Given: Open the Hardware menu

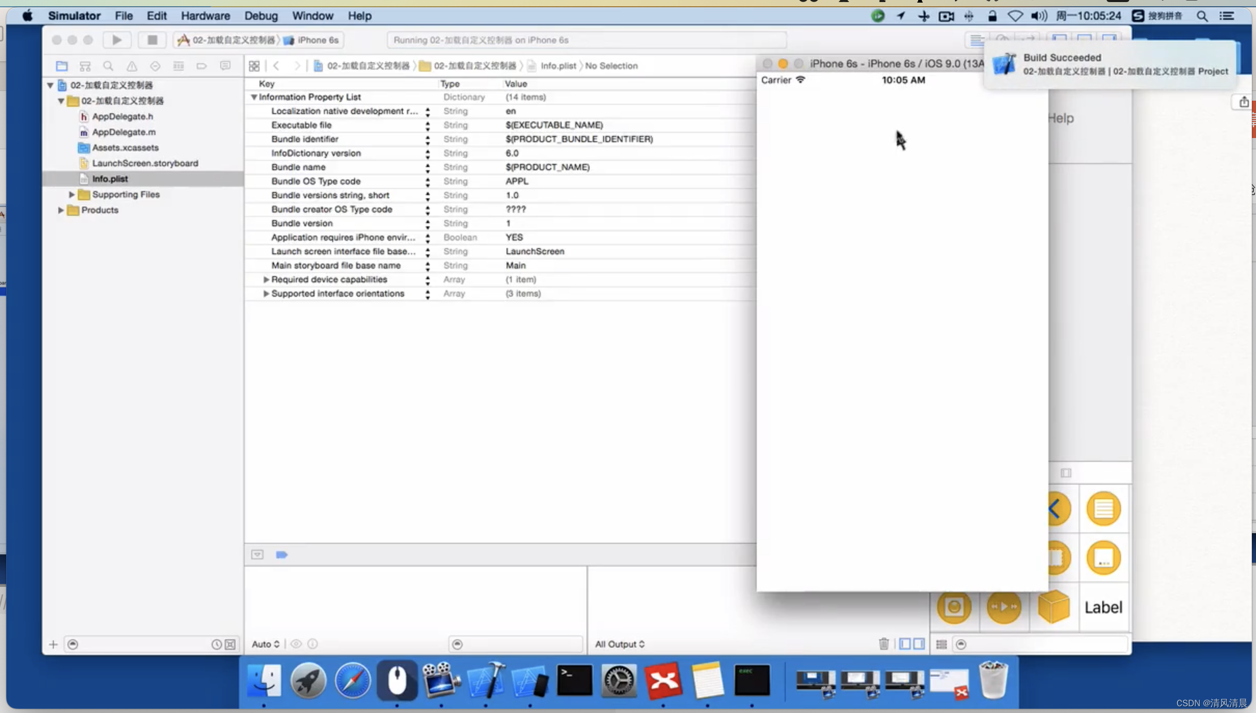Looking at the screenshot, I should pyautogui.click(x=205, y=16).
